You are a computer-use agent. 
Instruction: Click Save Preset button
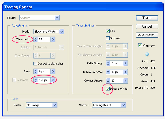click(x=147, y=35)
